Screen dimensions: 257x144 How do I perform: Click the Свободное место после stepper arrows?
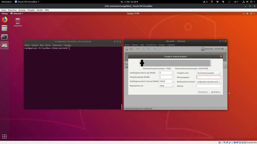173,81
